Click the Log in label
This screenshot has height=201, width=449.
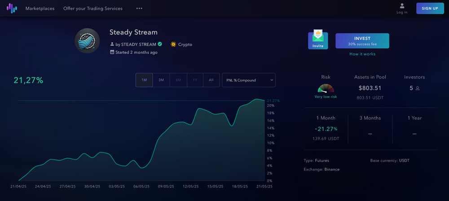[402, 12]
